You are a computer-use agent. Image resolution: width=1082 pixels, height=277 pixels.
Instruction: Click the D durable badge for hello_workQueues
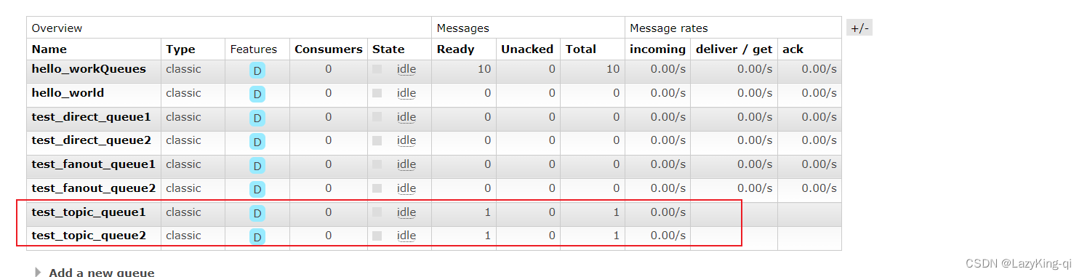coord(257,71)
